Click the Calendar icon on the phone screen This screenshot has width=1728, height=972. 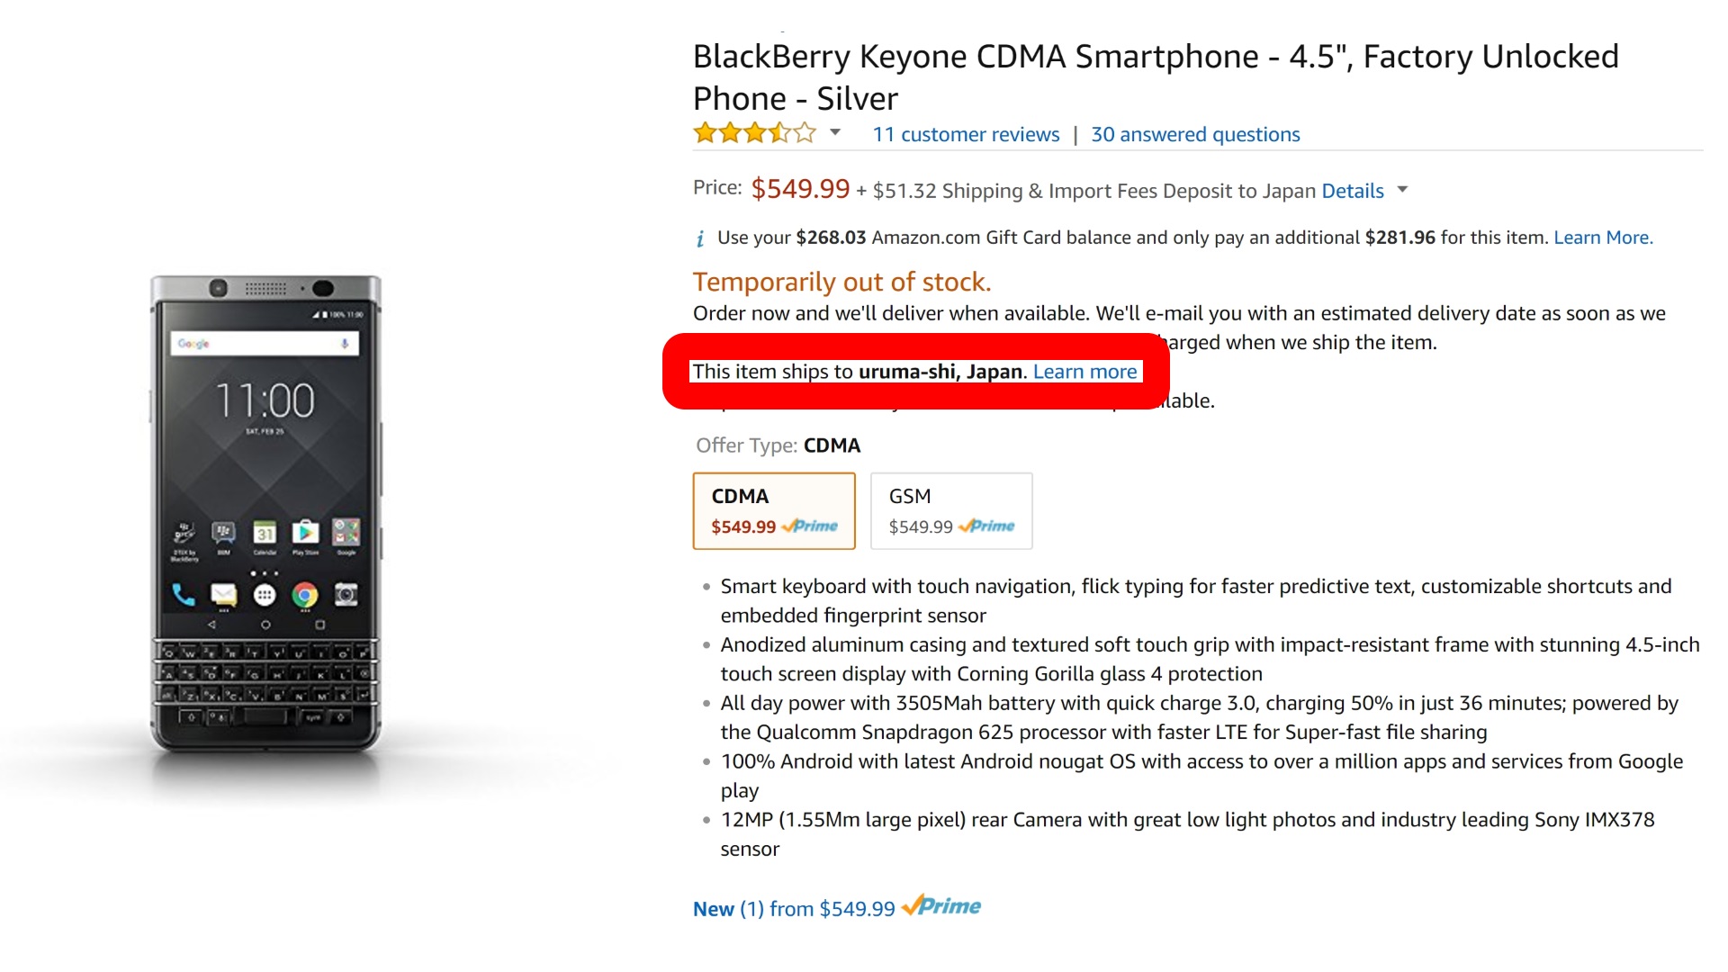tap(265, 533)
